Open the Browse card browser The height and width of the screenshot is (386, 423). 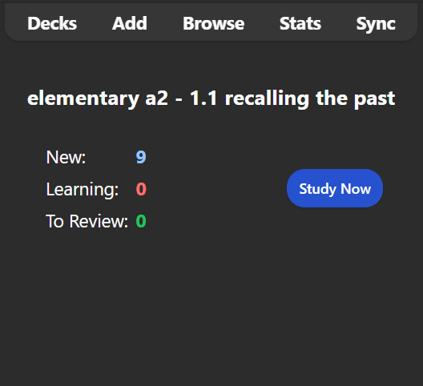[x=214, y=23]
